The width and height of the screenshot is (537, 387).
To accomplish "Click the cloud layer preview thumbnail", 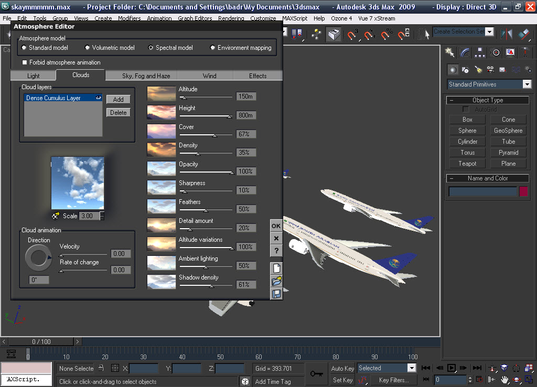I will coord(78,183).
